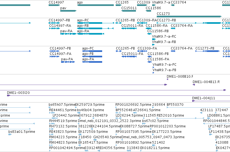Click EST RE52010.5prime
The width and height of the screenshot is (230, 152).
[x=170, y=115]
